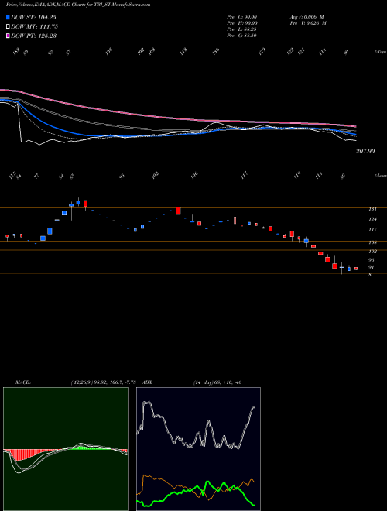
Task: Click the 96 price level label
Action: tap(372, 260)
